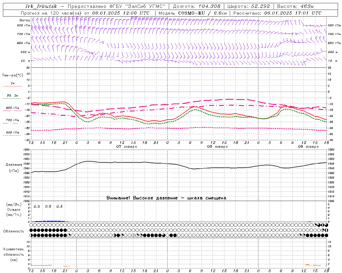Click the station title "Irk_Irkutsk"
This screenshot has width=342, height=273.
(x=41, y=6)
